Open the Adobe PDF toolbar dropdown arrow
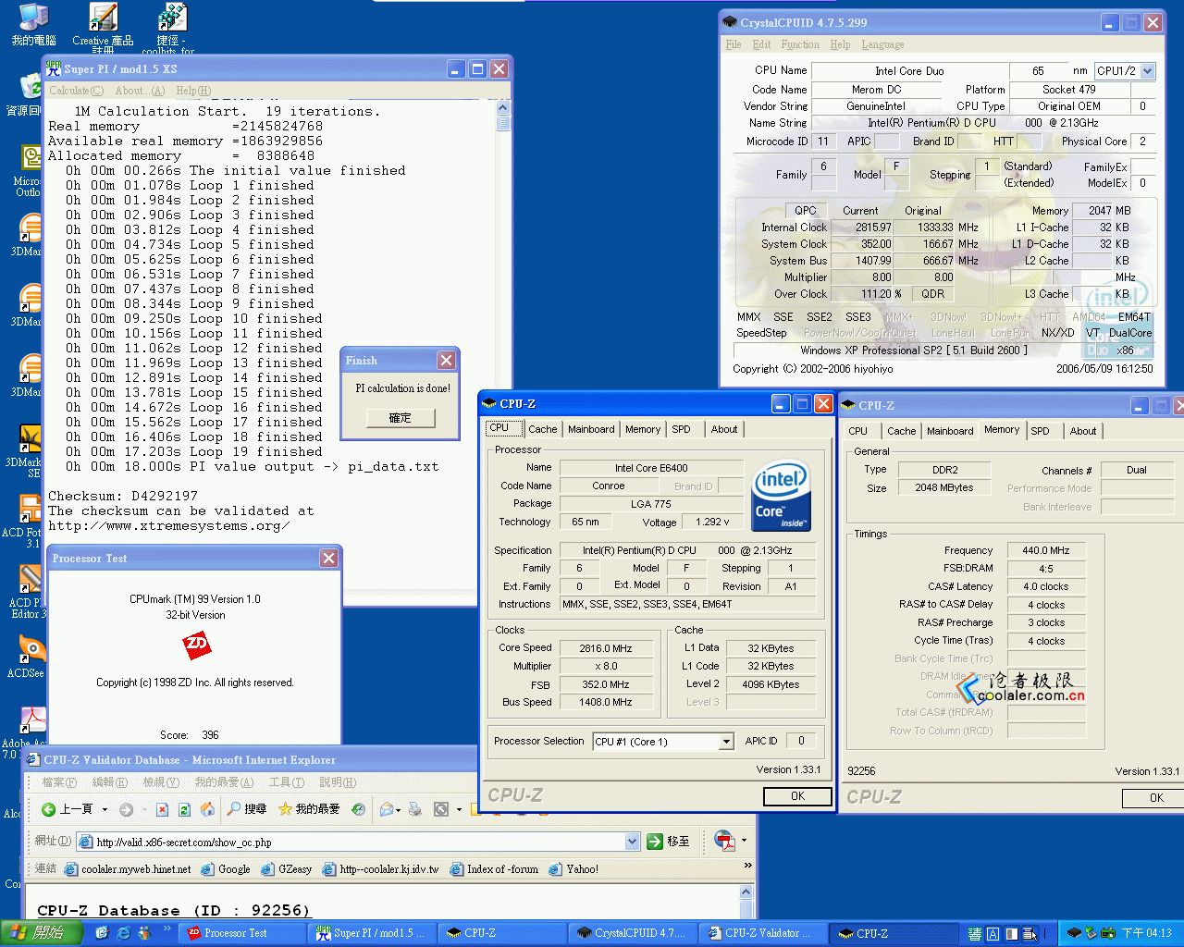This screenshot has height=947, width=1184. [744, 841]
